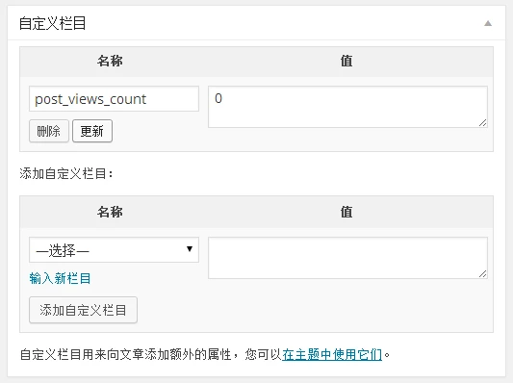Viewport: 513px width, 383px height.
Task: Click the 值 header of the existing fields table
Action: (x=346, y=62)
